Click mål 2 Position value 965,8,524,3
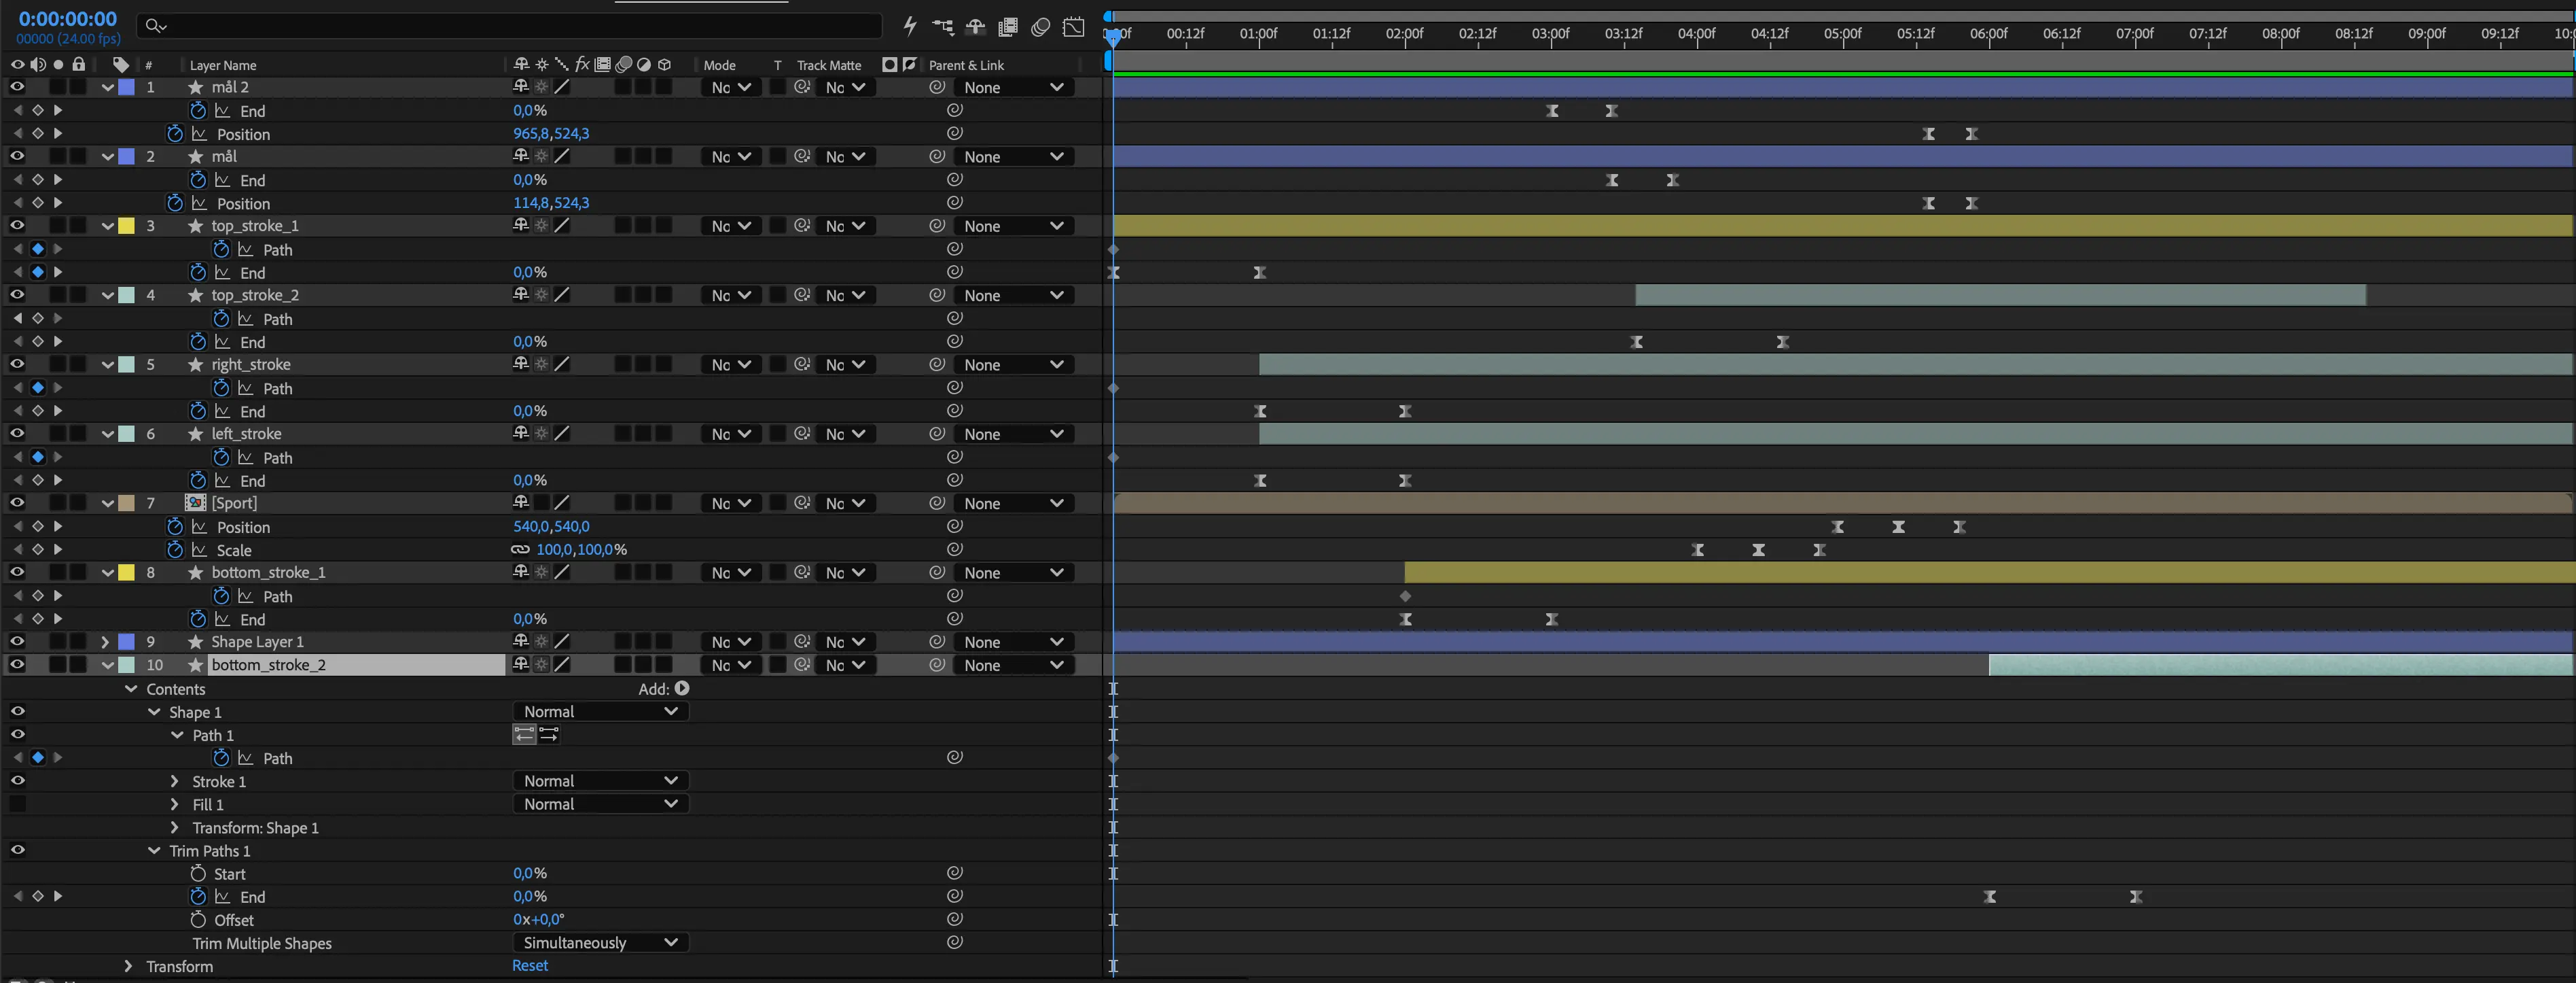This screenshot has height=983, width=2576. (x=551, y=133)
